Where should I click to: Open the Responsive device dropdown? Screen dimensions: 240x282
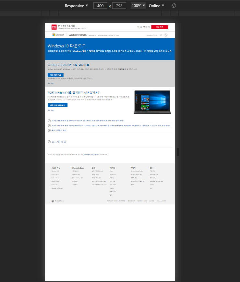click(76, 6)
